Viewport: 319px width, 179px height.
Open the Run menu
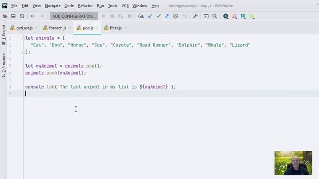click(100, 6)
